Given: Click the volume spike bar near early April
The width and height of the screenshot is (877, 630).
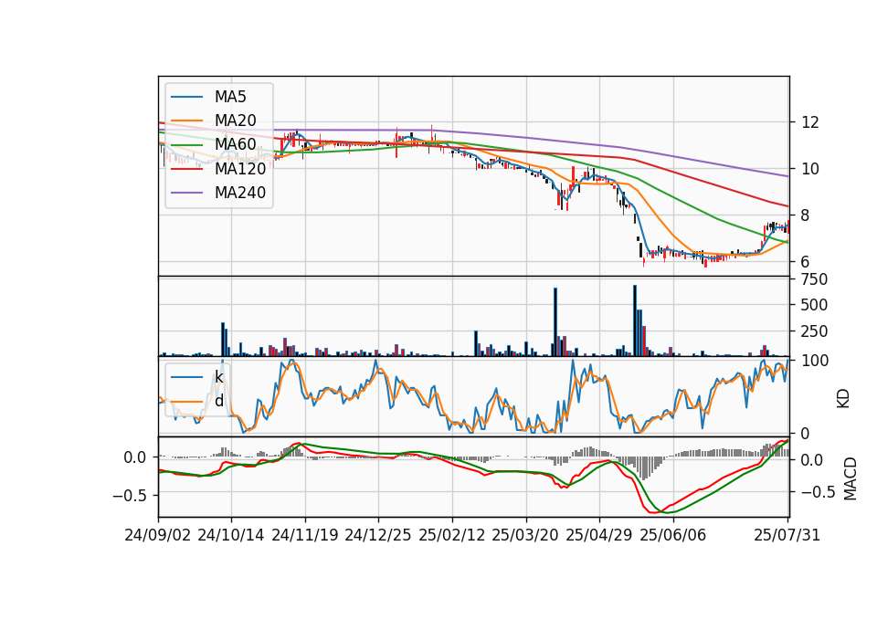Looking at the screenshot, I should click(x=555, y=322).
